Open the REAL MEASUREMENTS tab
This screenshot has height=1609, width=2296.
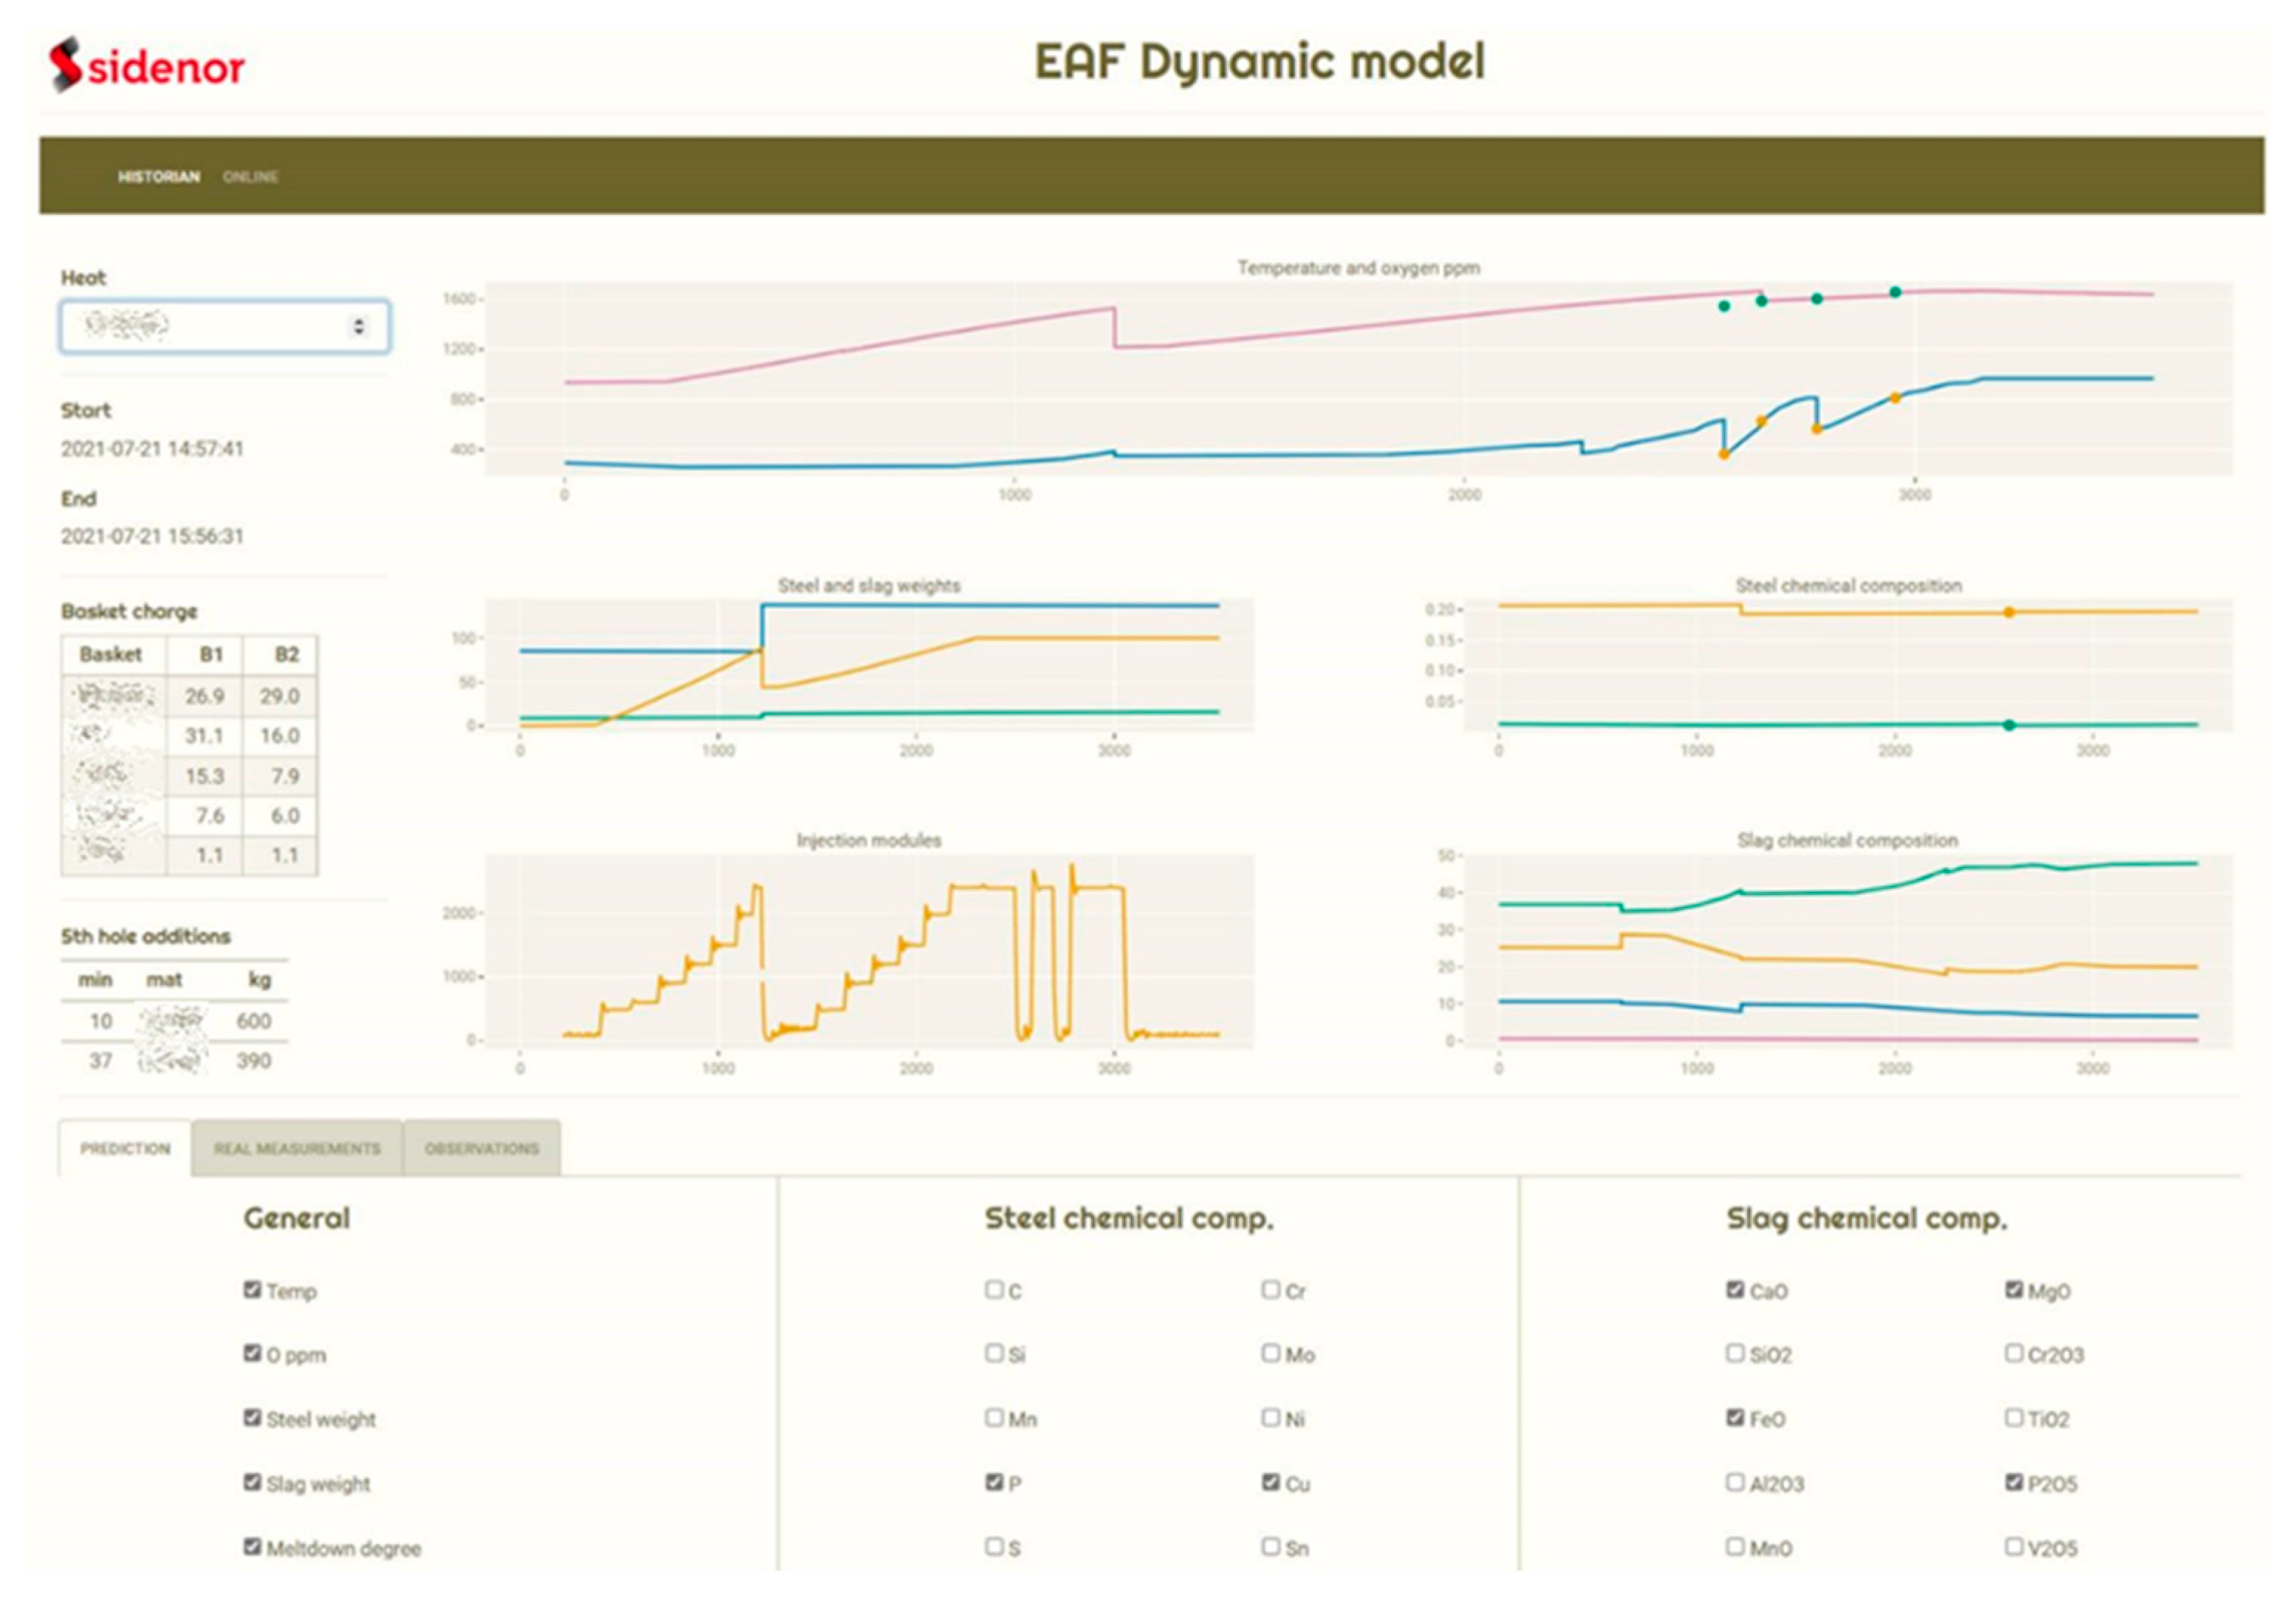coord(297,1148)
